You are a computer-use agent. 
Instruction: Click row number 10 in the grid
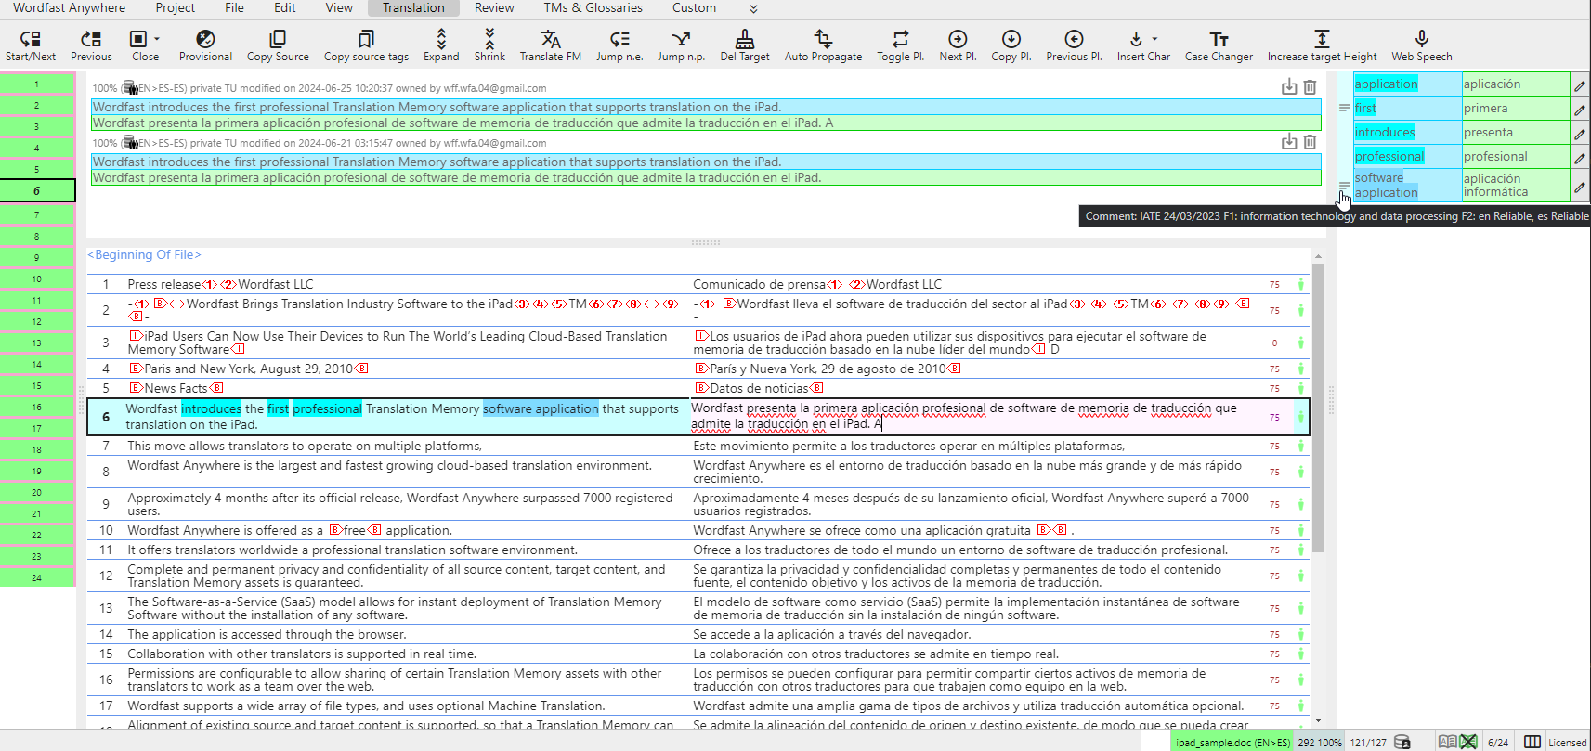[106, 530]
